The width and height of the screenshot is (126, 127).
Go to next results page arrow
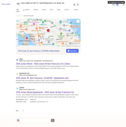(23, 110)
